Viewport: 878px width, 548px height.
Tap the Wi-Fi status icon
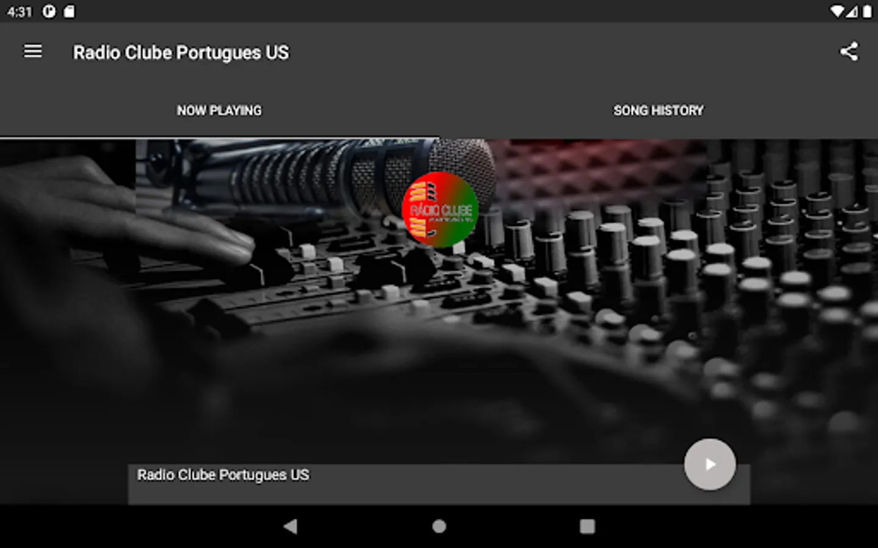[x=837, y=11]
